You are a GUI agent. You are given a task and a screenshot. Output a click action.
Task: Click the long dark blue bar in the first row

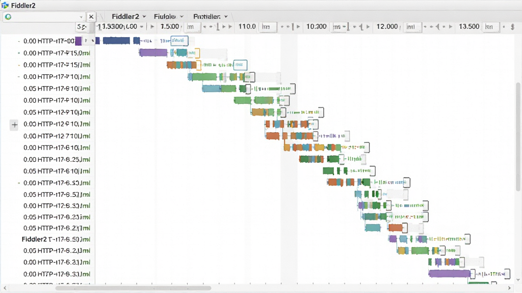(116, 41)
